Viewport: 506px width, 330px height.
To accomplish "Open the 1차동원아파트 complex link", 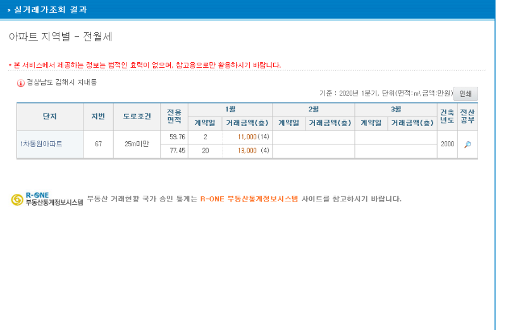I will [41, 144].
